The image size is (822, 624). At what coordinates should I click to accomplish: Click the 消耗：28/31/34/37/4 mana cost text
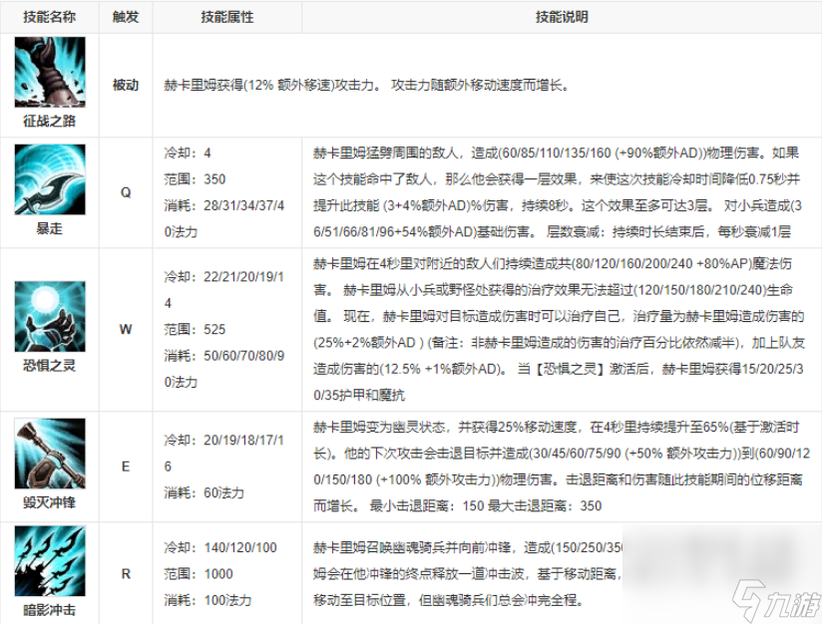pos(223,205)
